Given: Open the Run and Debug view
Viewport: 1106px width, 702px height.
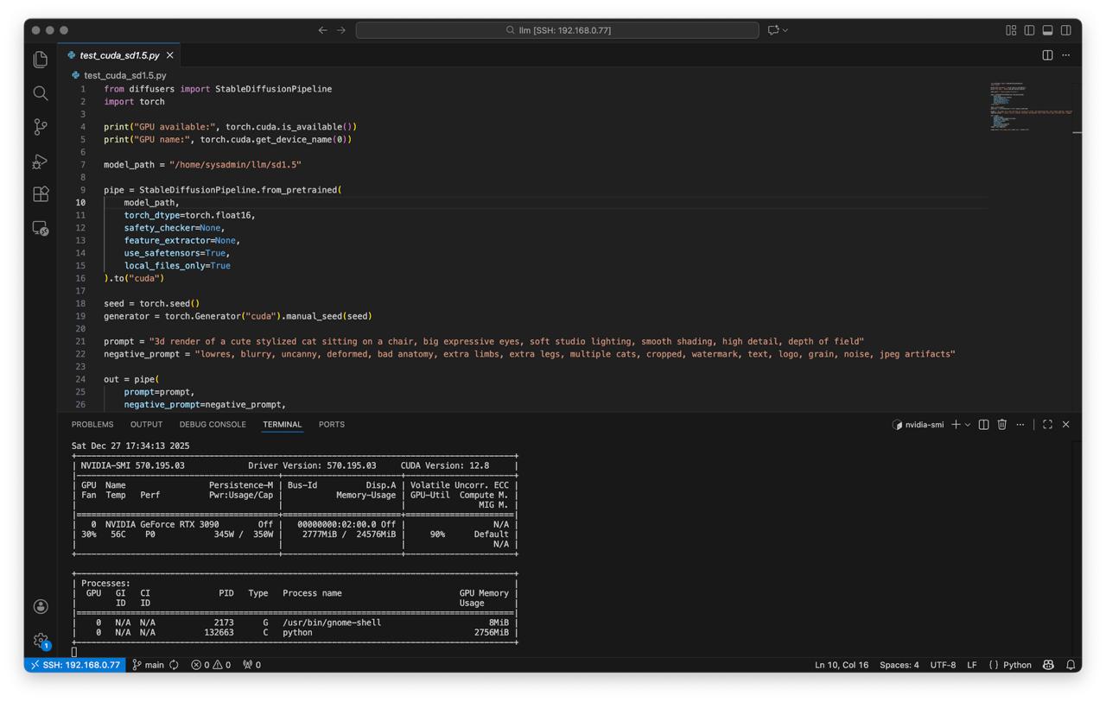Looking at the screenshot, I should click(41, 161).
